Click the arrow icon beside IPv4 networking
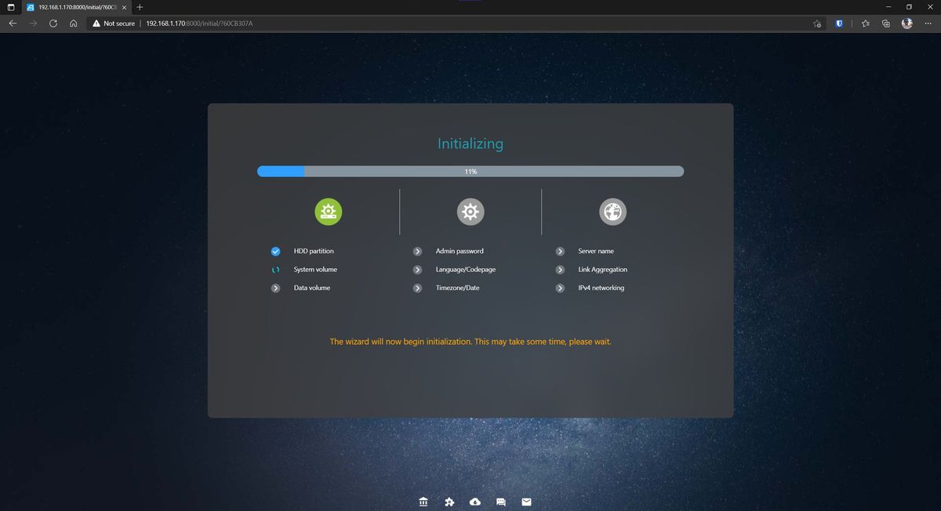Screen dimensions: 941x511 coord(560,288)
